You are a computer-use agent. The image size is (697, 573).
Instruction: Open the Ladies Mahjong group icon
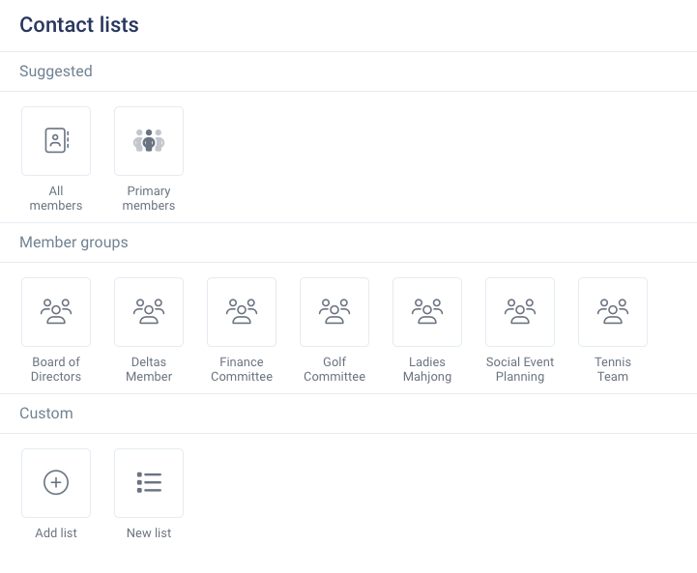pyautogui.click(x=427, y=311)
